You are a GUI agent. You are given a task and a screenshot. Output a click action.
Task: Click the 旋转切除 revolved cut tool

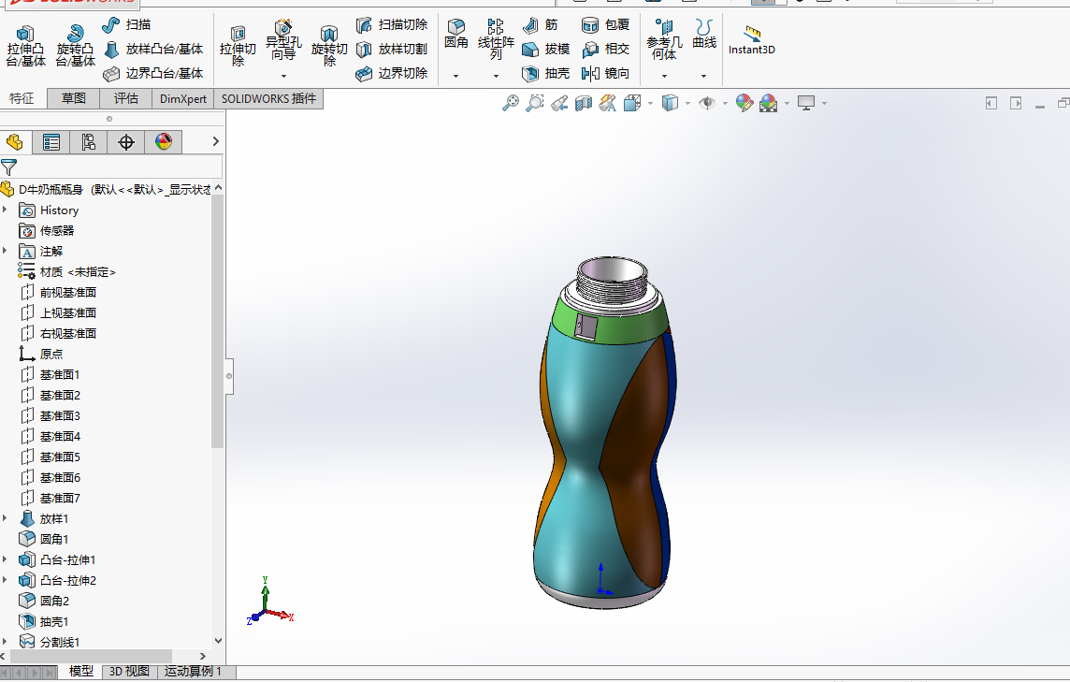pos(328,46)
